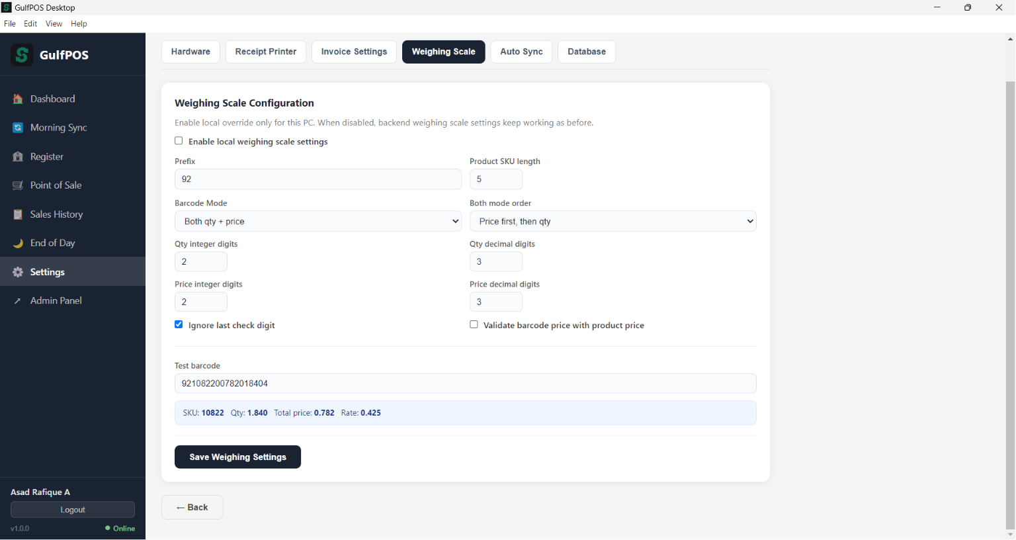This screenshot has width=1016, height=540.
Task: Enable local weighing scale settings checkbox
Action: 179,141
